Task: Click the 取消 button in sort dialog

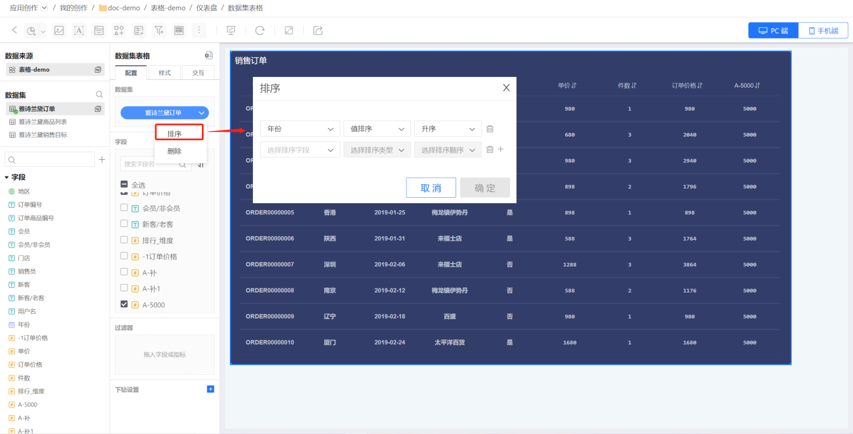Action: pos(431,188)
